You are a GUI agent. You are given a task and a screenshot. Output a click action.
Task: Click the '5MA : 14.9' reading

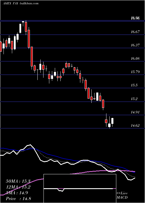coord(17,193)
